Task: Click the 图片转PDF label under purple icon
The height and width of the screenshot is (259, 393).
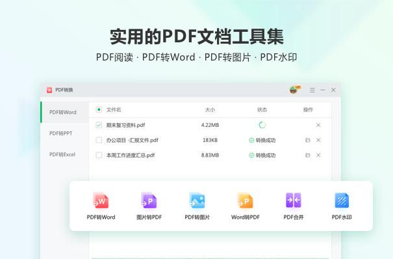Action: pos(149,217)
